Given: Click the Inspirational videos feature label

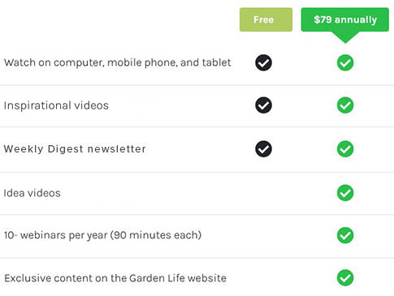Looking at the screenshot, I should (56, 105).
